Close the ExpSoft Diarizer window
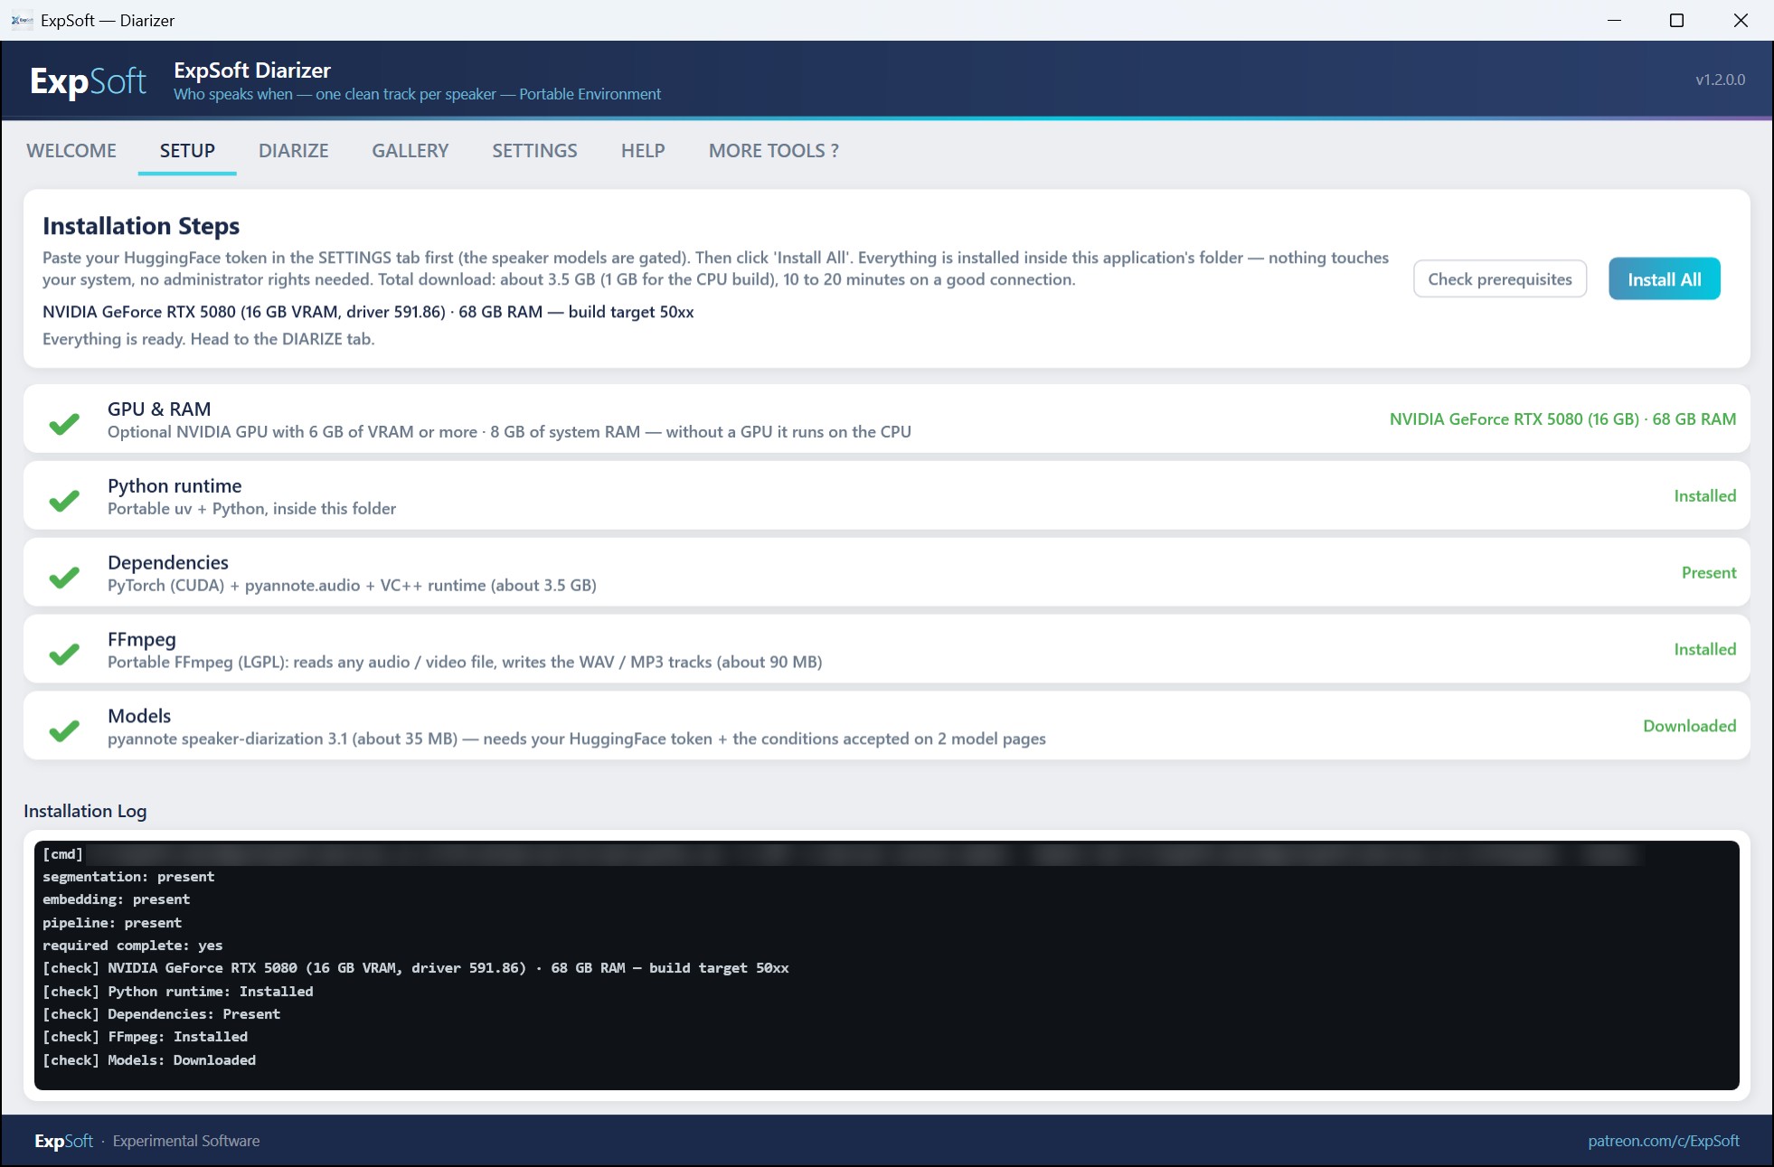The image size is (1774, 1167). pos(1741,20)
